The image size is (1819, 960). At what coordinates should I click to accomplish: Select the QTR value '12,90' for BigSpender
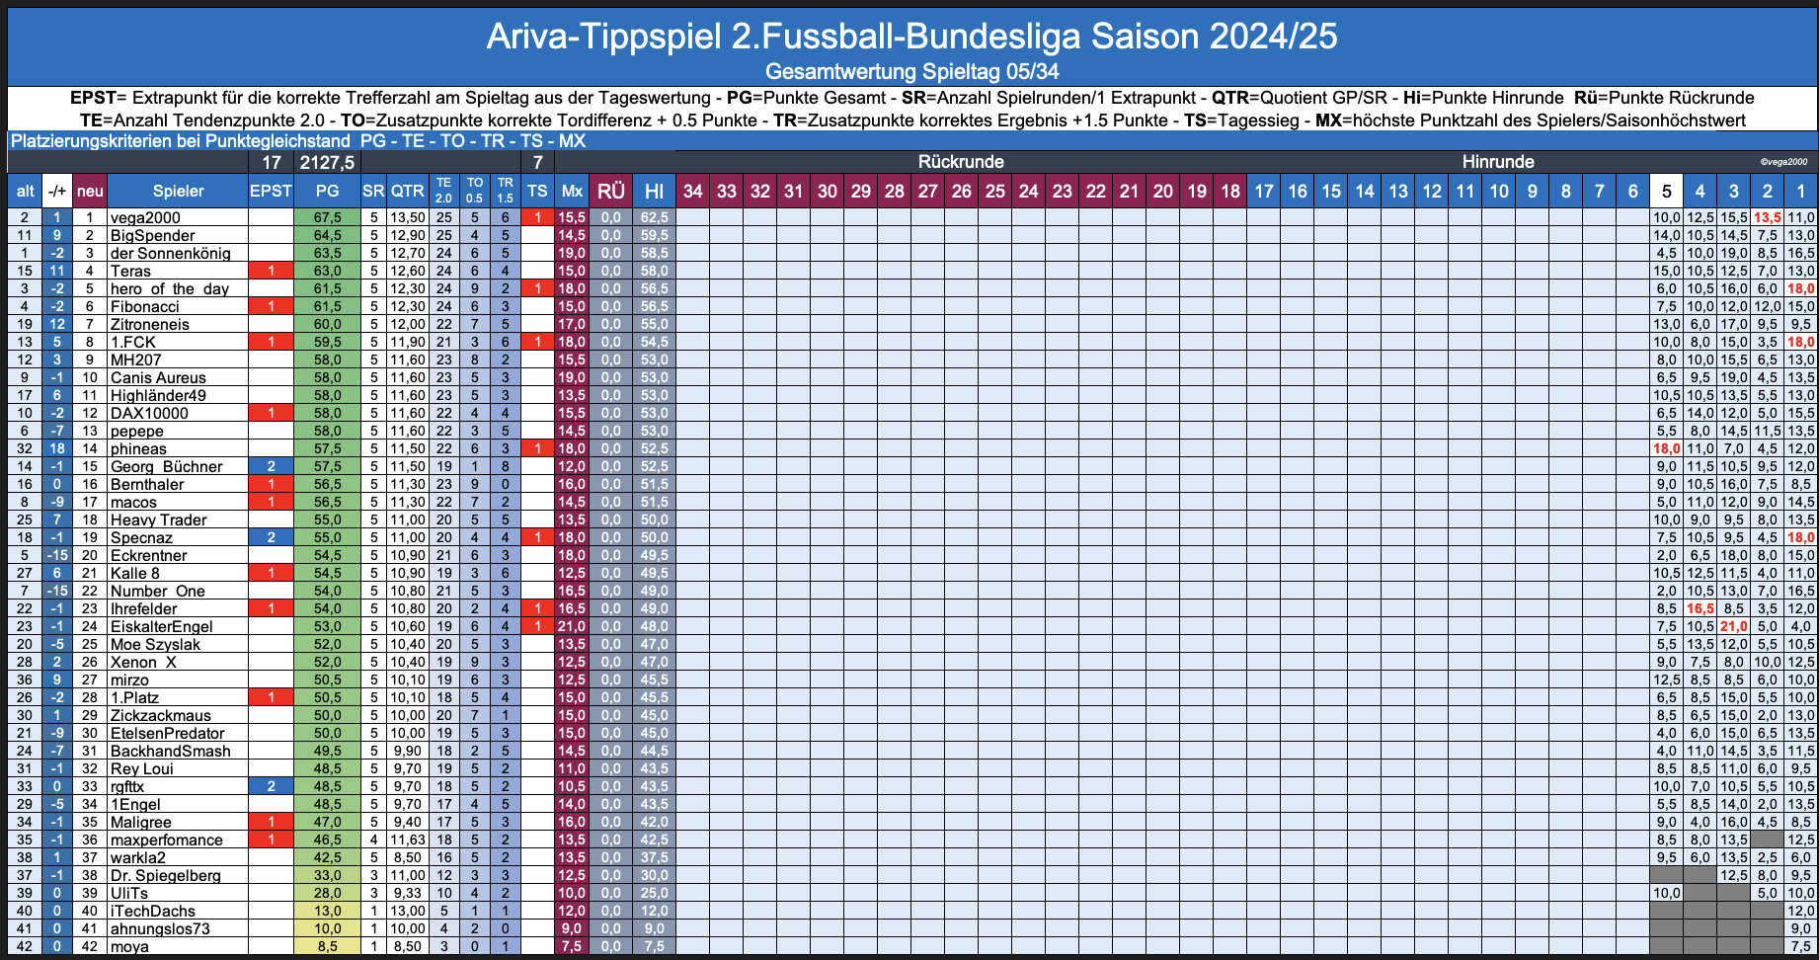(407, 235)
